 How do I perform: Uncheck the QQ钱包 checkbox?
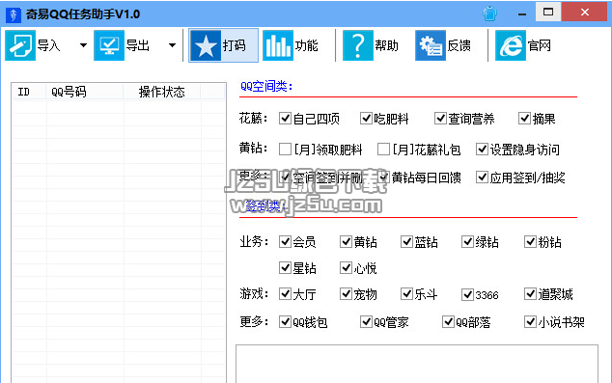[285, 322]
